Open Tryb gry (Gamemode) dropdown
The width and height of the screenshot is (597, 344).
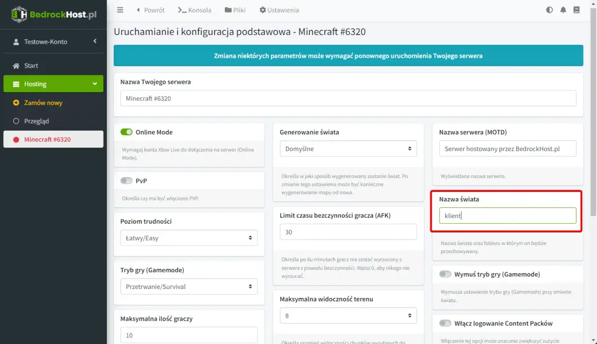pyautogui.click(x=189, y=286)
